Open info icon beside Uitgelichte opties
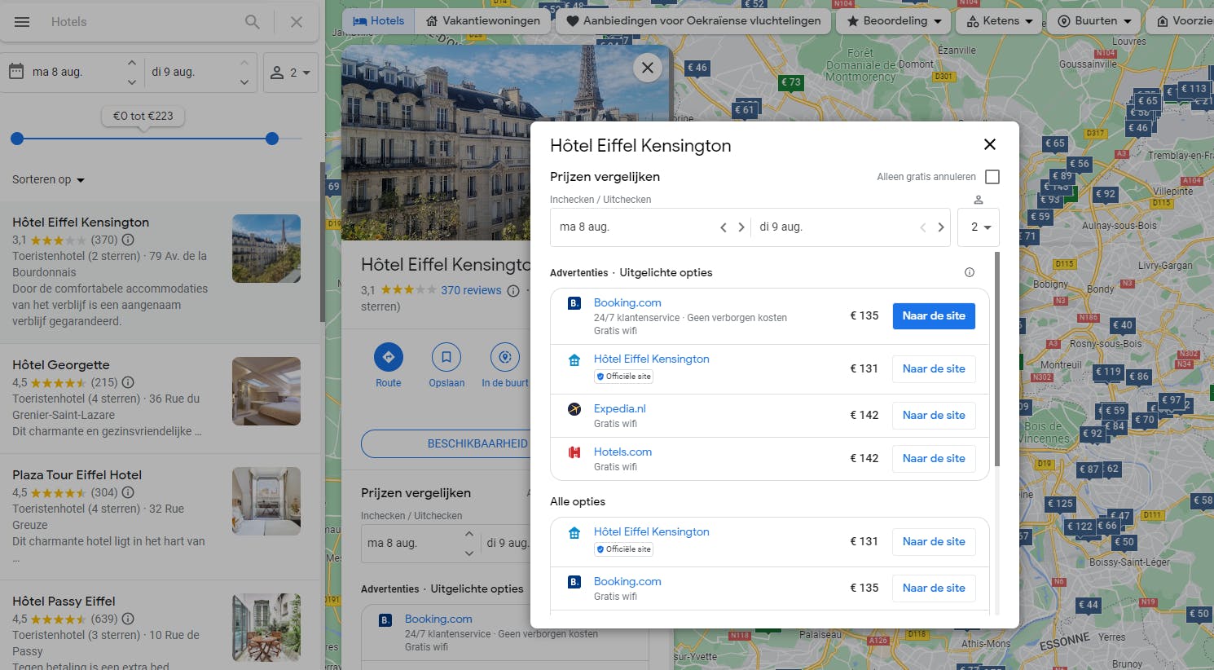1214x670 pixels. coord(970,272)
